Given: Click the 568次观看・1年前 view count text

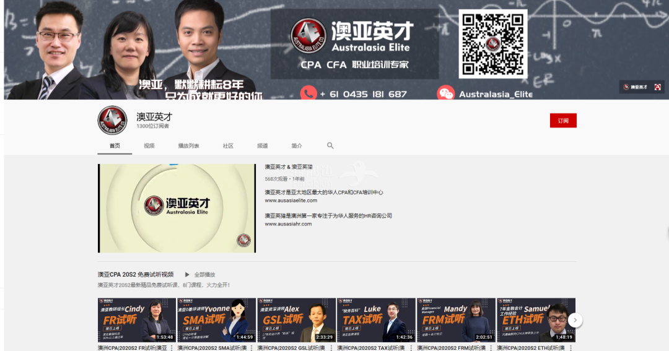Looking at the screenshot, I should (284, 179).
